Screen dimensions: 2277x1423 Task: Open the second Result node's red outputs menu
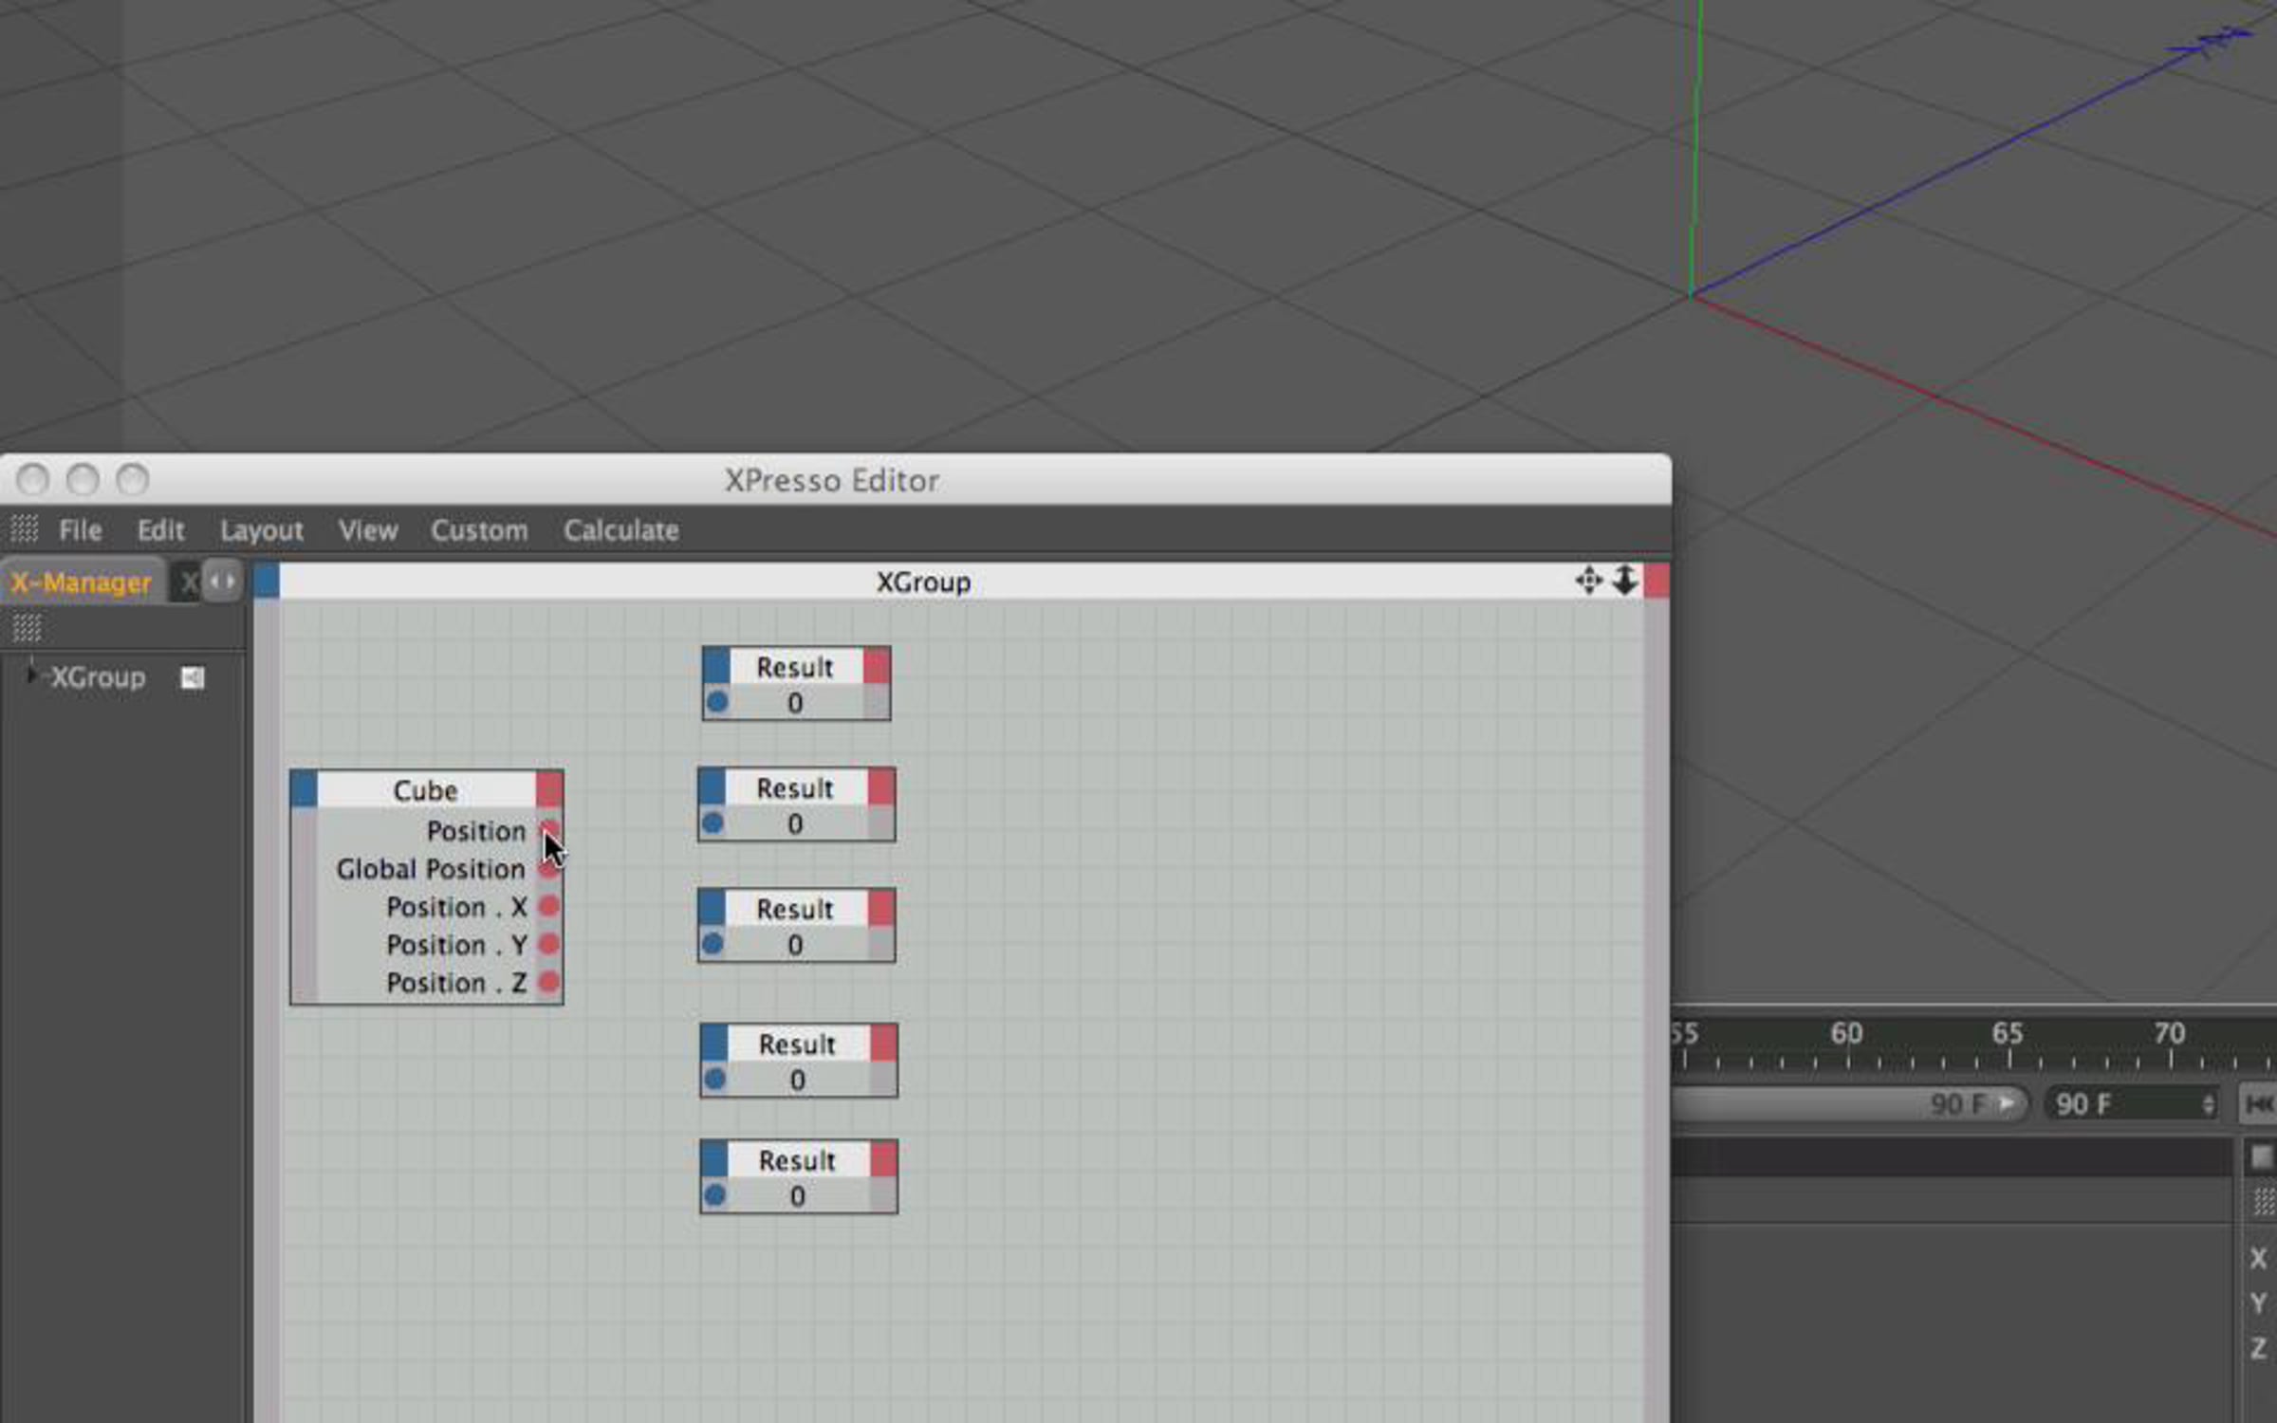click(881, 788)
